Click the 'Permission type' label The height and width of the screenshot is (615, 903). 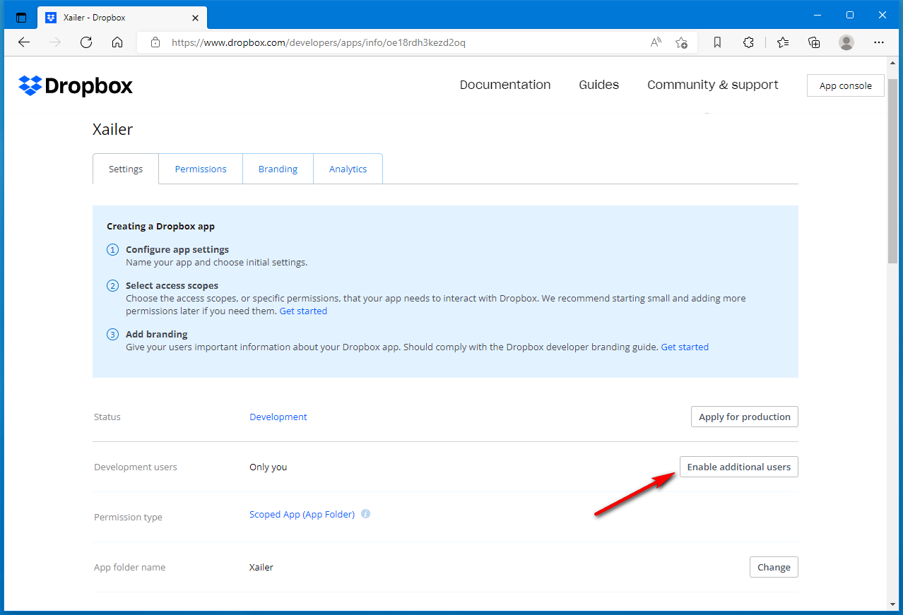[128, 517]
